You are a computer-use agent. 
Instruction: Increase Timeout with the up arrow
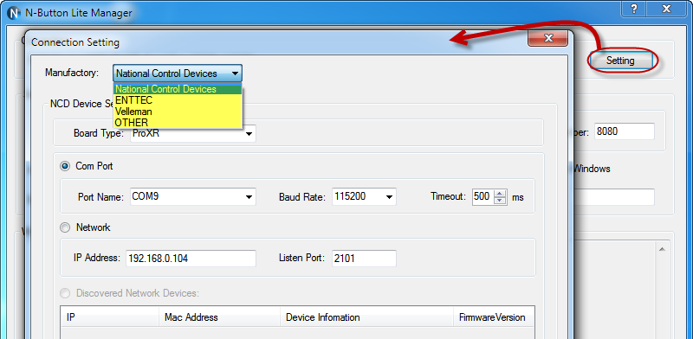[x=500, y=193]
